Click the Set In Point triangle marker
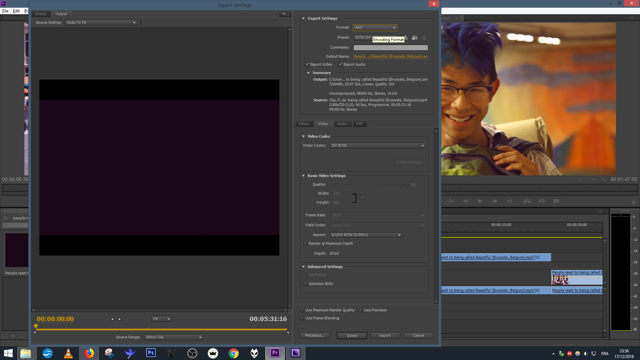 112,319
